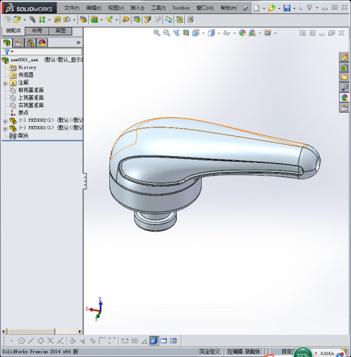Open the Help dropdown arrow
Screen dimensions: 351x357
tap(317, 8)
